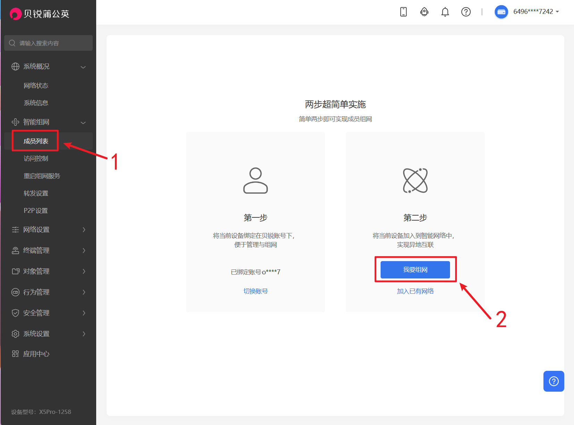Open 网络状态 menu item

(36, 85)
